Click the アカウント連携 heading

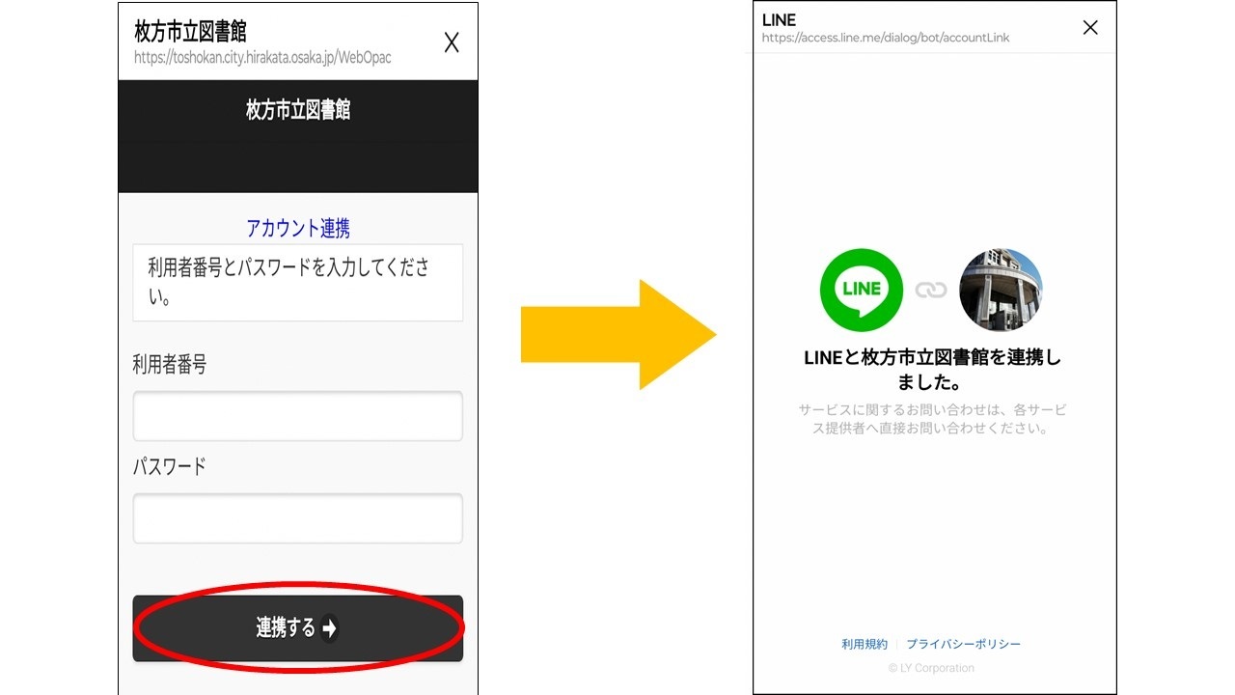pyautogui.click(x=298, y=228)
